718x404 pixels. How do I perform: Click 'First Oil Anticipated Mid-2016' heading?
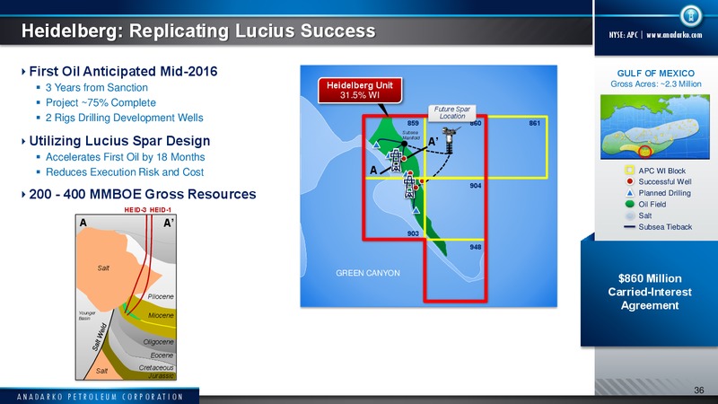(x=123, y=72)
